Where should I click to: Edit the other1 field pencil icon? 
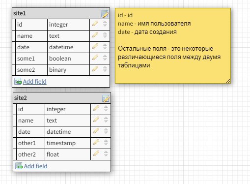click(96, 142)
